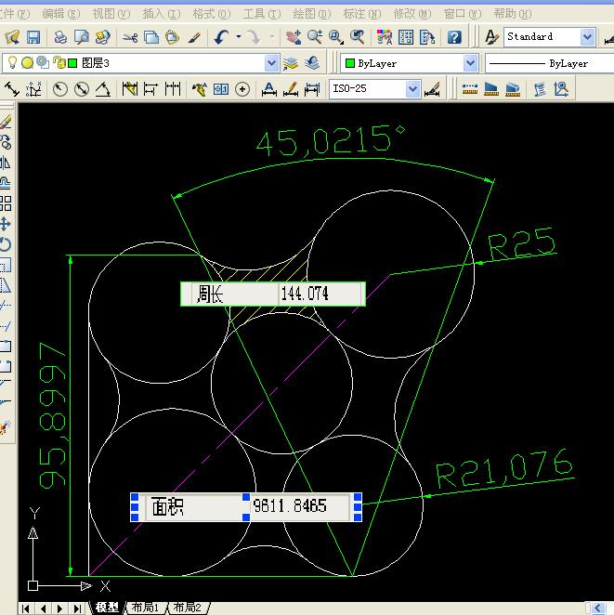Open the ByLayer color dropdown
This screenshot has width=614, height=615.
click(x=470, y=63)
